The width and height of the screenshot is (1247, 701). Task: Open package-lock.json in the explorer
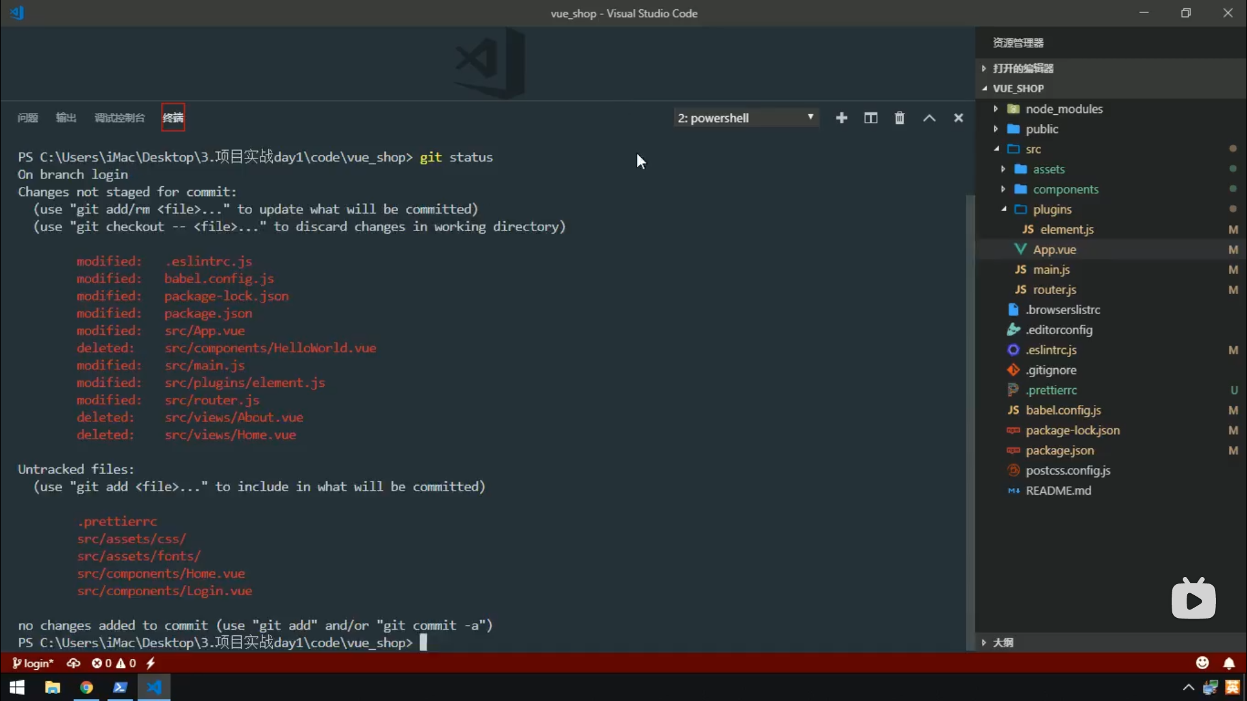coord(1072,430)
